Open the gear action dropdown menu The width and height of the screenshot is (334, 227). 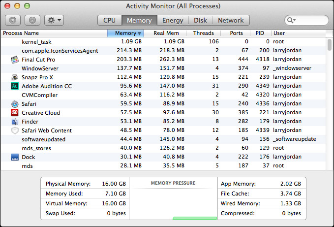coord(54,20)
